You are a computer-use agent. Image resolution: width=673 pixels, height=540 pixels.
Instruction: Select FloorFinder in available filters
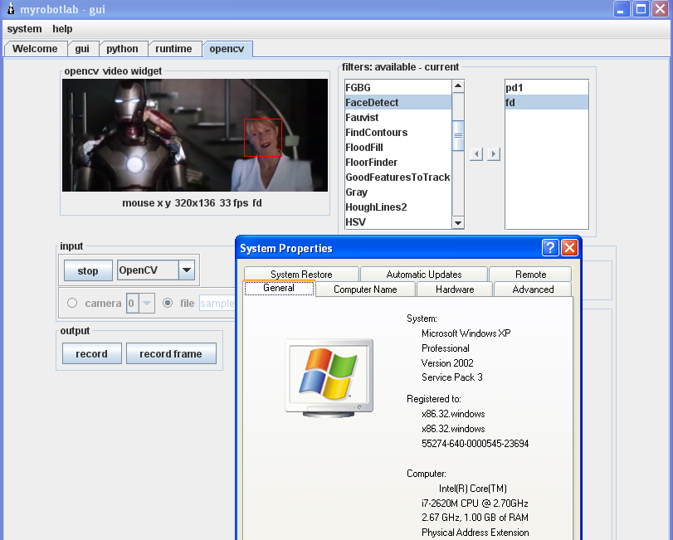[397, 163]
